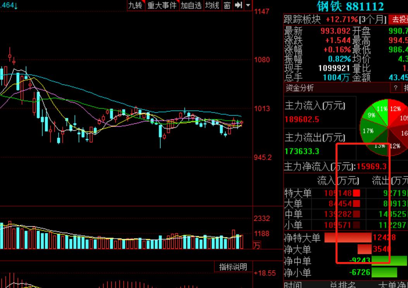Click the 窗 window icon

tap(227, 5)
